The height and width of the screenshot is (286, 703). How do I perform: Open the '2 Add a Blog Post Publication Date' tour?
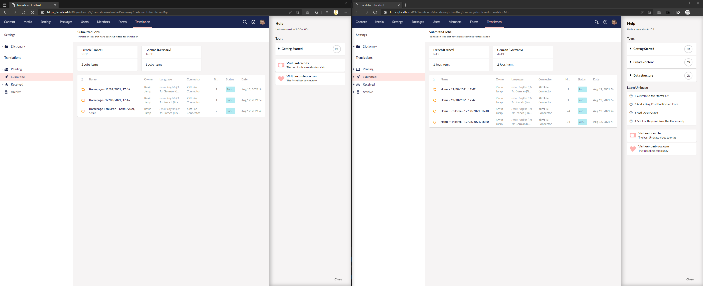click(x=656, y=104)
